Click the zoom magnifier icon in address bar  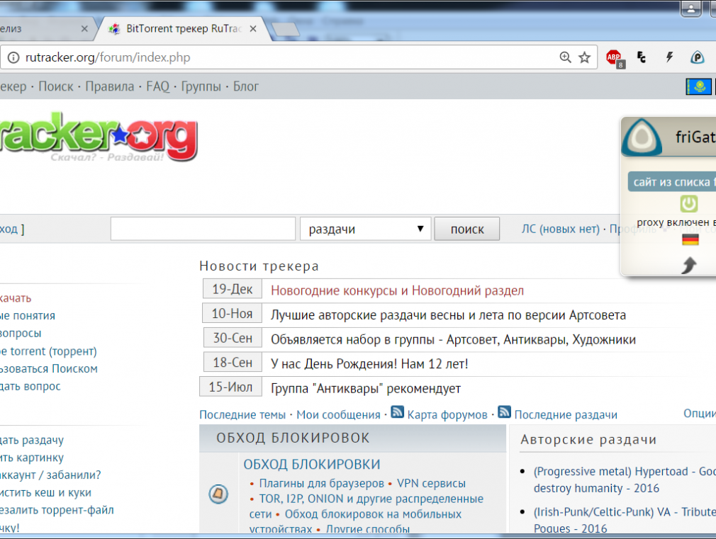tap(565, 57)
